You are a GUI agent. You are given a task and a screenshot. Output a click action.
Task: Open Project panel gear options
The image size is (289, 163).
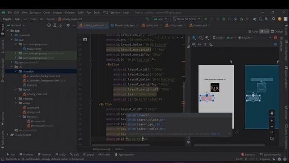pos(68,25)
